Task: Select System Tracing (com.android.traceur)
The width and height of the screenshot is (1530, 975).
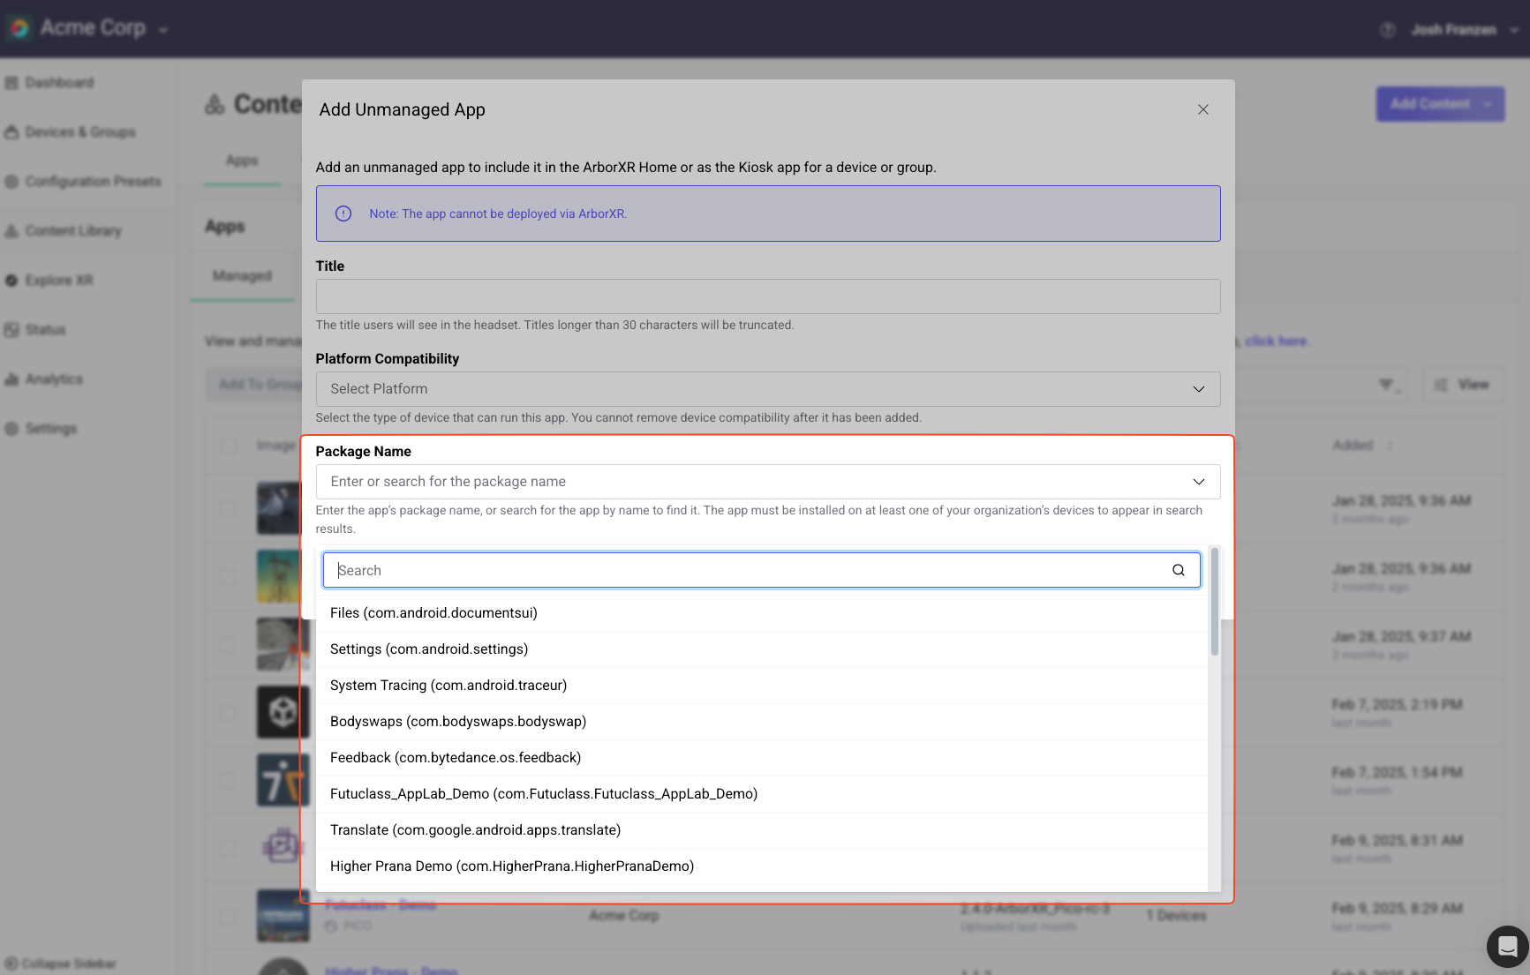Action: coord(761,686)
